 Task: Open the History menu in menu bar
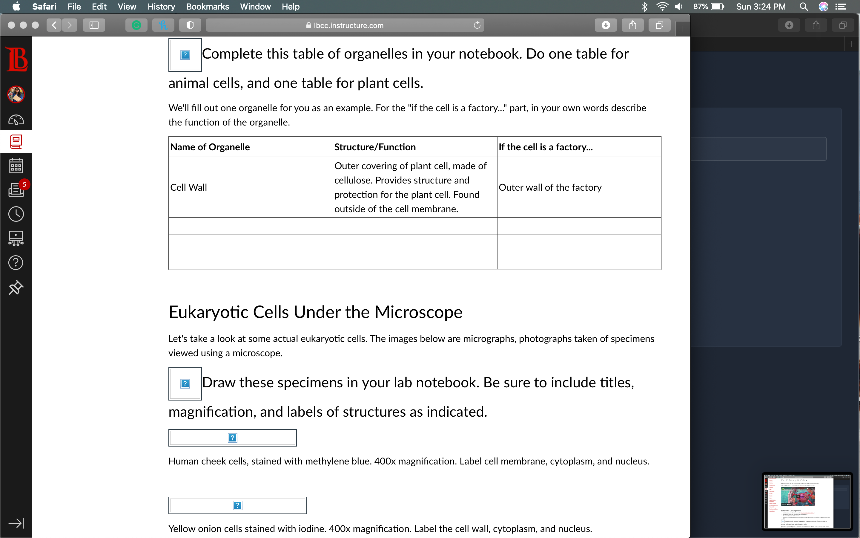tap(161, 6)
